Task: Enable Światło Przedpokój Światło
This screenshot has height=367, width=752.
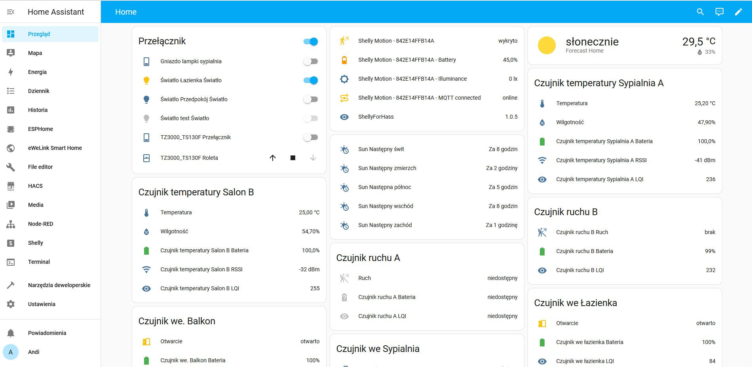Action: 311,99
